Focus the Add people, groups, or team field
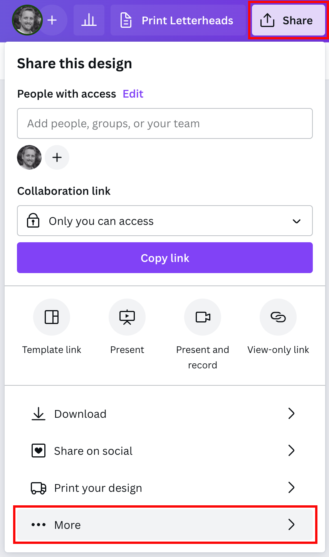 tap(165, 123)
